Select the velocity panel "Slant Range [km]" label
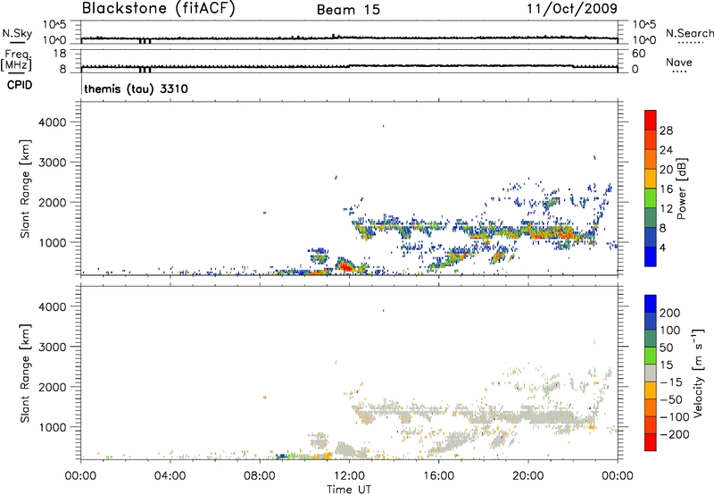714x495 pixels. [25, 373]
